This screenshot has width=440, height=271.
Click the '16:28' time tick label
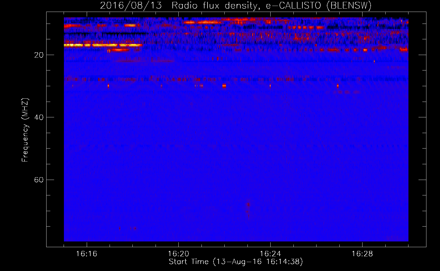click(x=362, y=254)
